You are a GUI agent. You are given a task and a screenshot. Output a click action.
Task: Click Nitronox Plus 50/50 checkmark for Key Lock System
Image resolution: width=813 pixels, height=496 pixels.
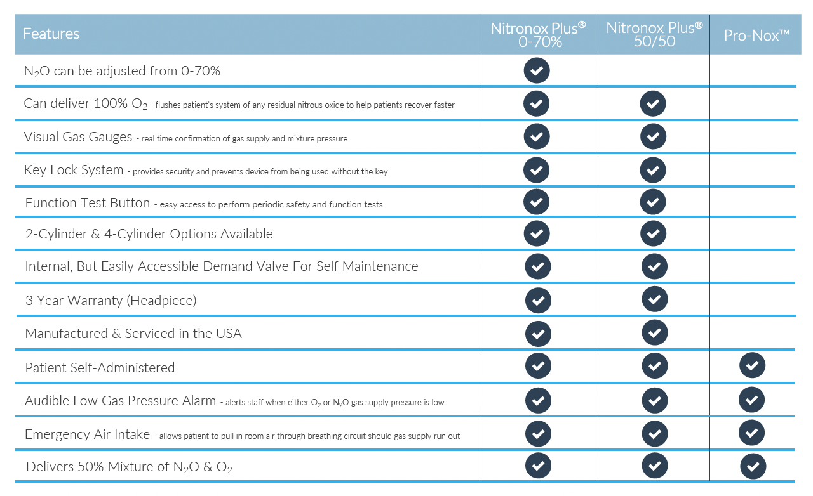pos(653,170)
